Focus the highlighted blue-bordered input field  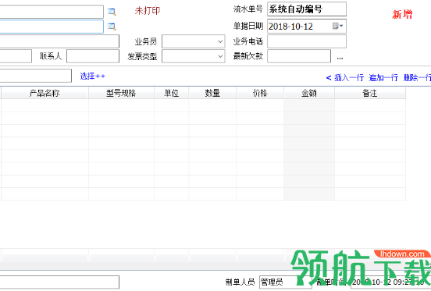(x=52, y=27)
